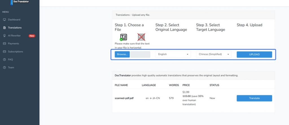The width and height of the screenshot is (289, 125).
Task: Click the Team icon in sidebar
Action: (x=4, y=67)
